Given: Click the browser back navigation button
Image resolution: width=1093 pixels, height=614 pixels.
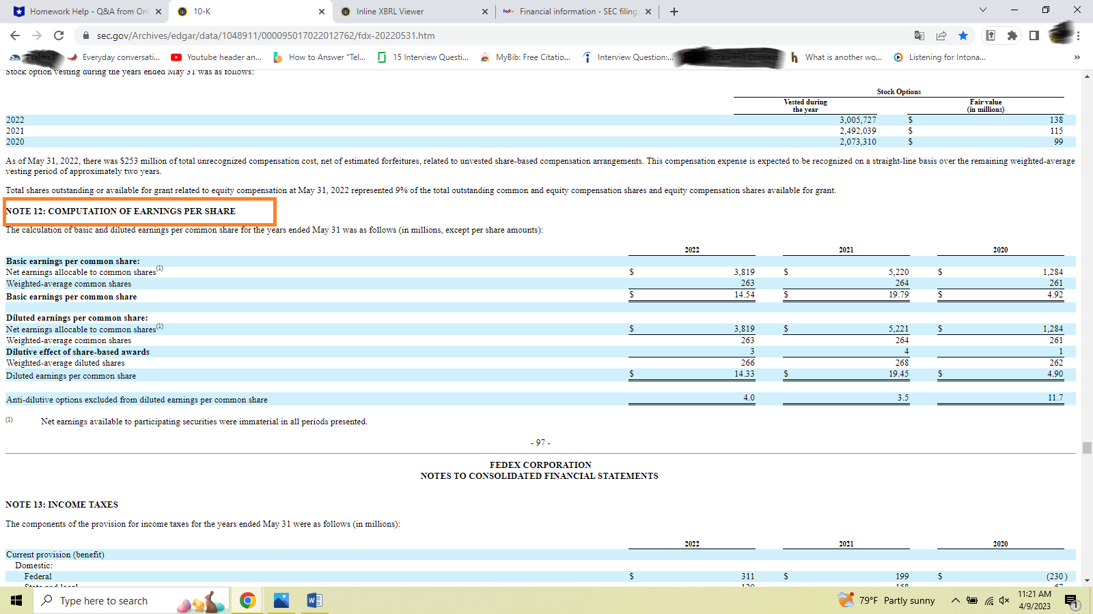Looking at the screenshot, I should point(15,35).
